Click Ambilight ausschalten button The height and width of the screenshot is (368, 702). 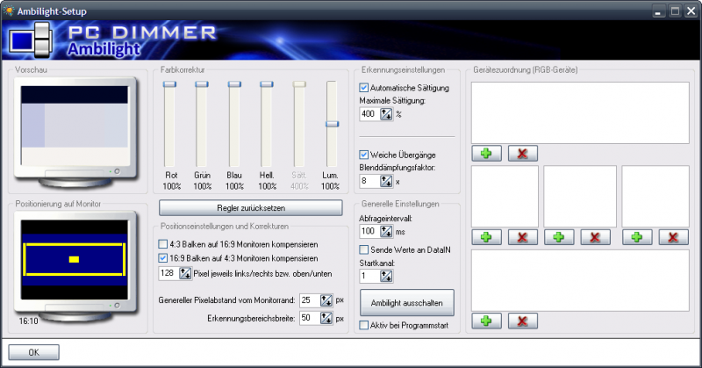pyautogui.click(x=406, y=302)
